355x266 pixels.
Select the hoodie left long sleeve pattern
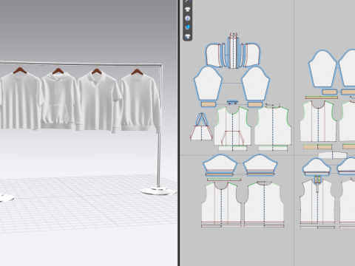208,83
